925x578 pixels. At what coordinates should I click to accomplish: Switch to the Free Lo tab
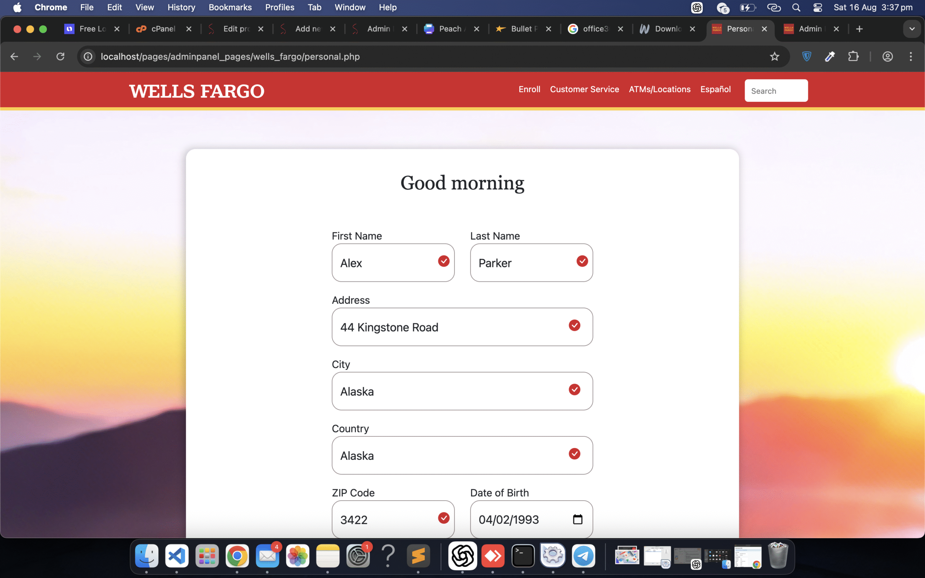pyautogui.click(x=91, y=29)
